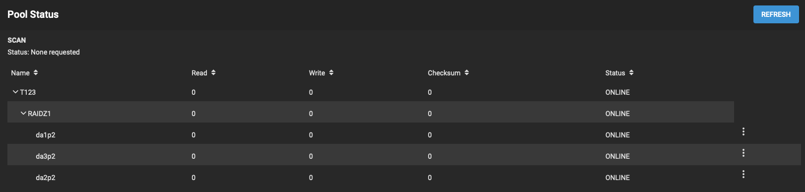Sort by Name column arrow icon
This screenshot has height=192, width=805.
click(x=36, y=72)
